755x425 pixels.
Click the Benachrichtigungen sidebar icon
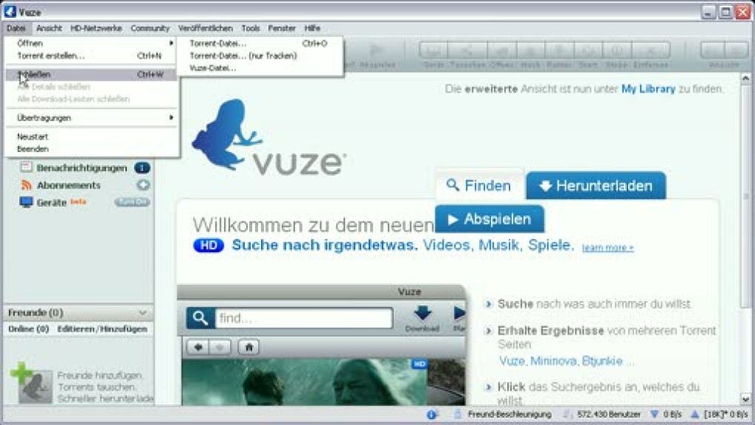click(26, 168)
